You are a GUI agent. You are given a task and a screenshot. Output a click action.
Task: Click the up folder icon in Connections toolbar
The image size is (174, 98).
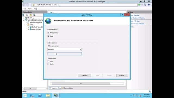(x=31, y=15)
